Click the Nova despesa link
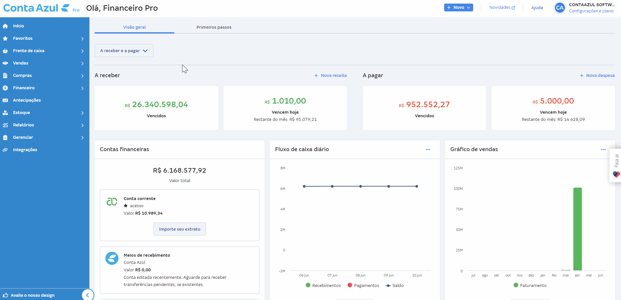Image resolution: width=621 pixels, height=300 pixels. [x=597, y=76]
